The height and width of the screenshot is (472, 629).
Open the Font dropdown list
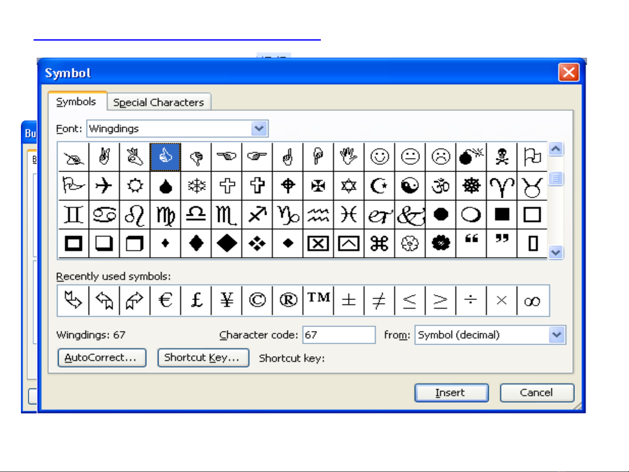[259, 129]
